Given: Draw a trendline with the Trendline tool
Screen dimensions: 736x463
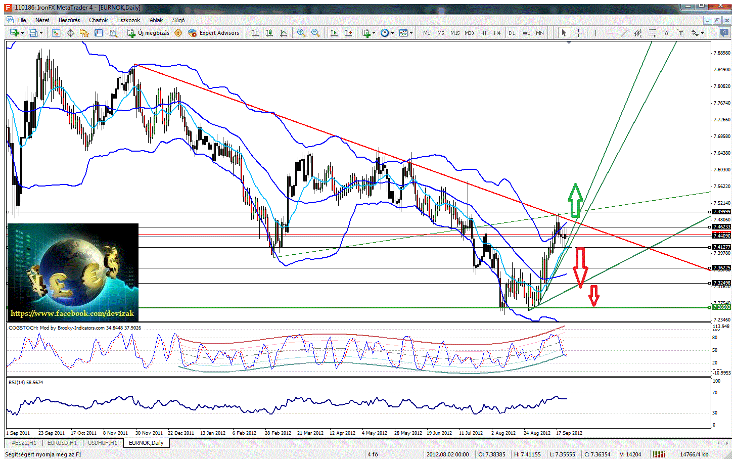Looking at the screenshot, I should coord(624,33).
